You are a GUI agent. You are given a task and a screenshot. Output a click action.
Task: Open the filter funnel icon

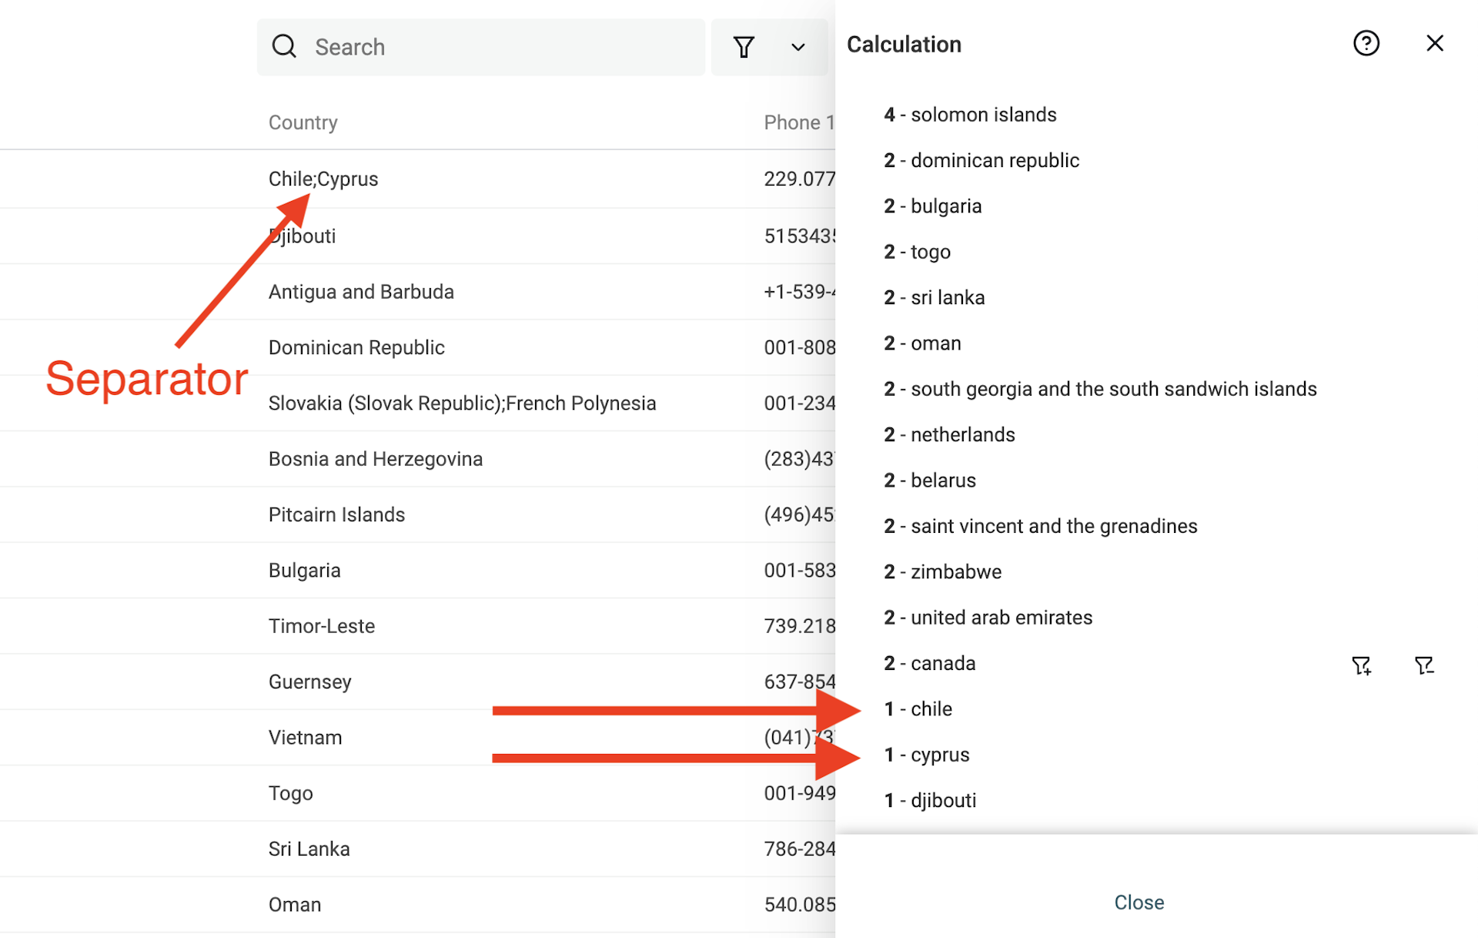[x=744, y=47]
